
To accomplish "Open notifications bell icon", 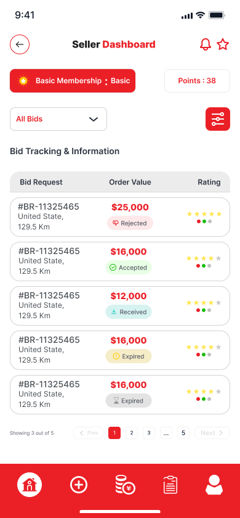I will point(206,44).
